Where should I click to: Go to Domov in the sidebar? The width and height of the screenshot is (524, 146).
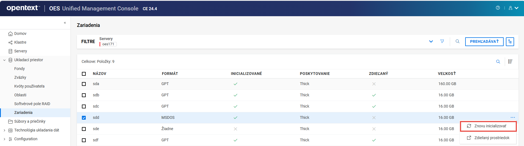20,33
